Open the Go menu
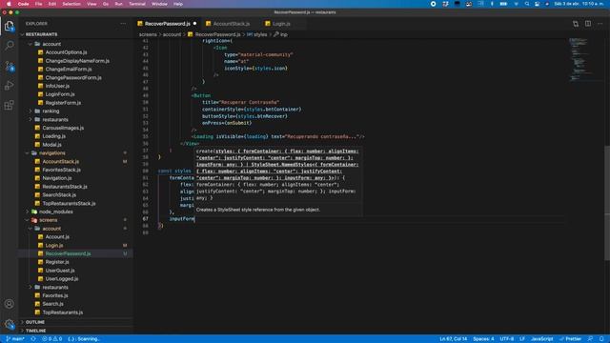 pyautogui.click(x=106, y=4)
